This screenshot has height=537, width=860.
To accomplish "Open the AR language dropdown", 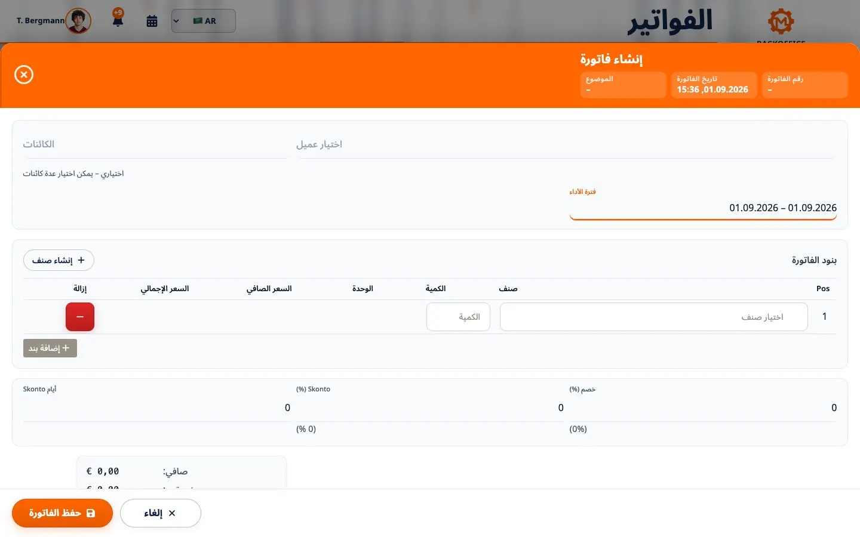I will [x=204, y=21].
